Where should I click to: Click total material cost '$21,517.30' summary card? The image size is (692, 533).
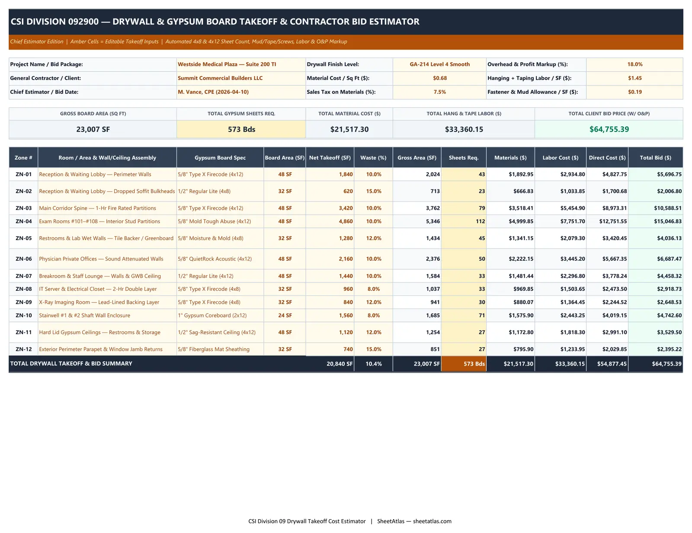click(349, 129)
